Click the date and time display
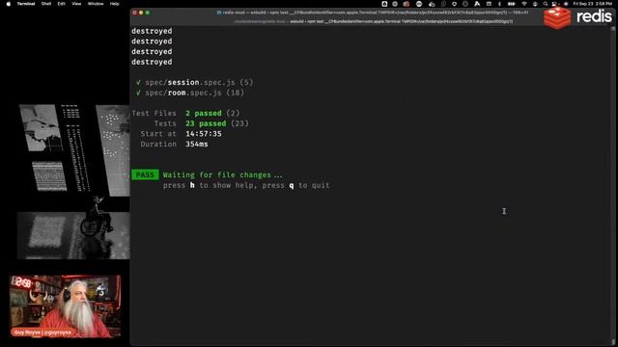Viewport: 618px width, 347px height. (592, 4)
